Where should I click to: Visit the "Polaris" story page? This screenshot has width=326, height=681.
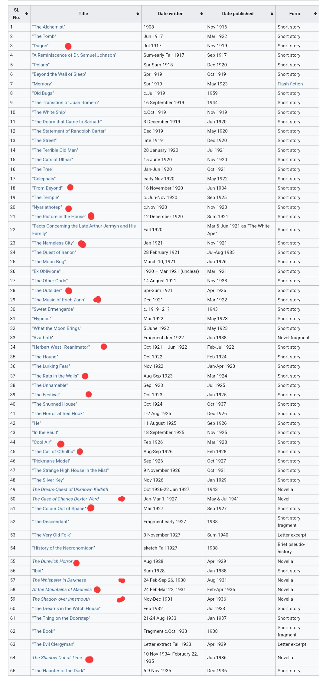41,65
